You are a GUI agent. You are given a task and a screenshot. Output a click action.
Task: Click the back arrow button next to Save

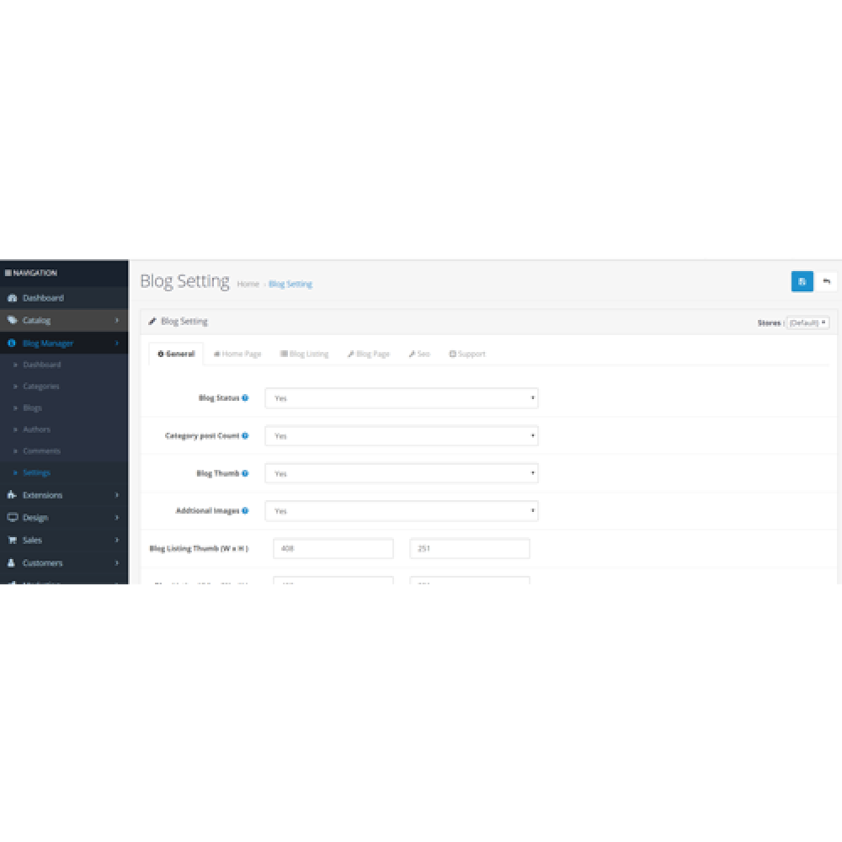(x=826, y=281)
